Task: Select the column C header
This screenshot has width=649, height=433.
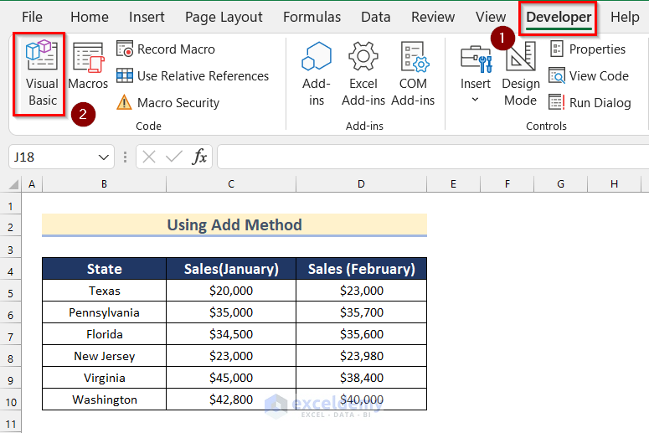Action: point(230,183)
